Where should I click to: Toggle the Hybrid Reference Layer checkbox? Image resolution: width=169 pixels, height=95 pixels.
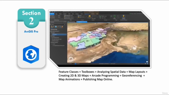[53, 39]
